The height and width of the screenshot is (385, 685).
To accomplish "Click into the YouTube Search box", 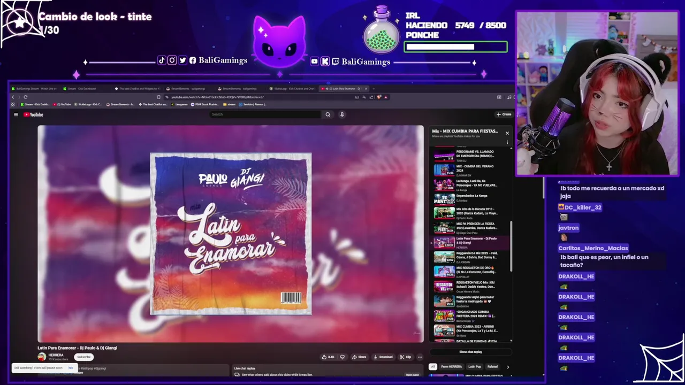I will [265, 114].
